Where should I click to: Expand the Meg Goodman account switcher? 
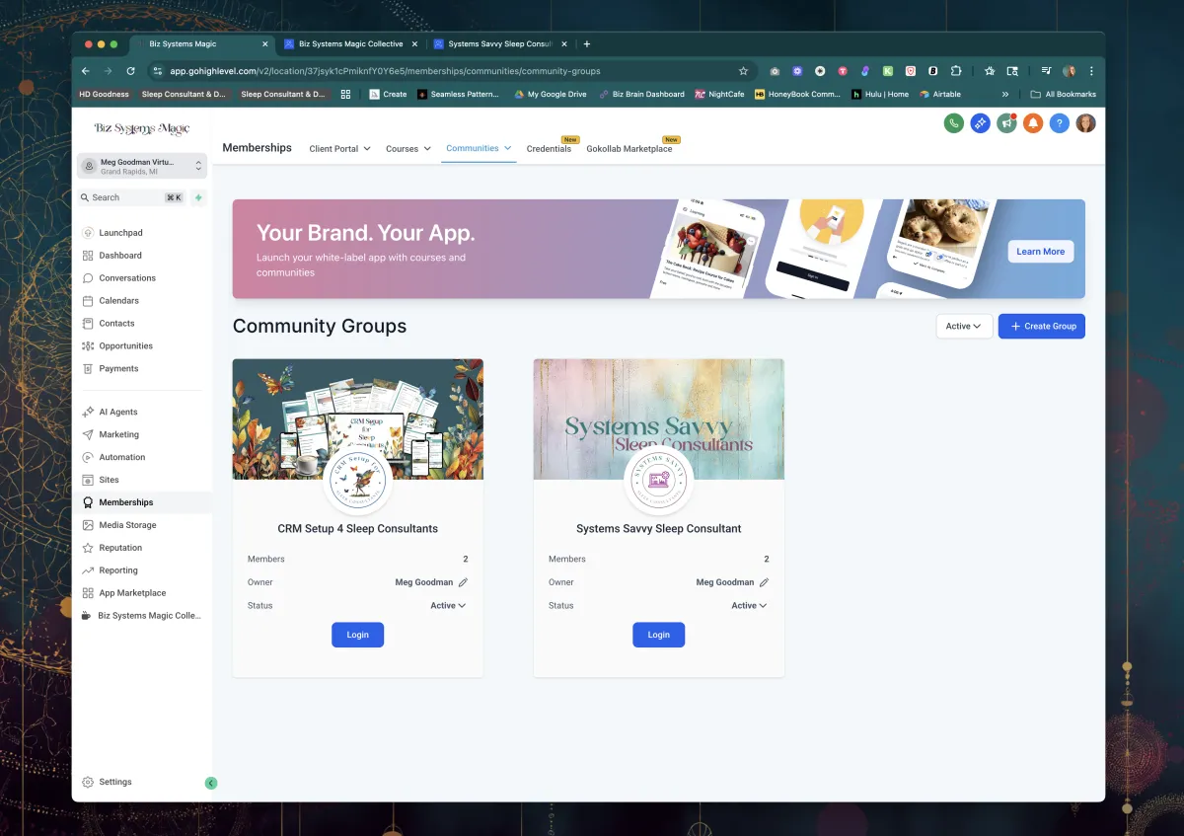(142, 166)
